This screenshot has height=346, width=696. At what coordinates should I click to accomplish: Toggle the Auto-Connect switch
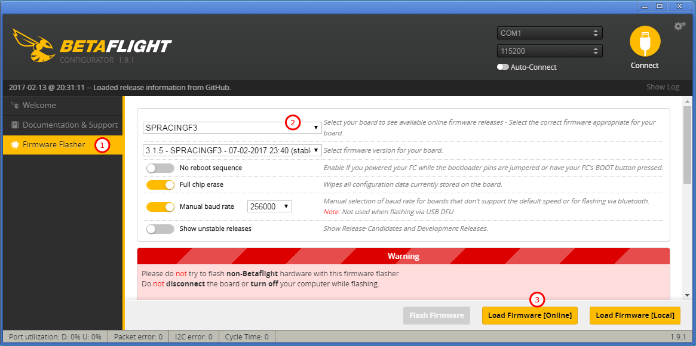[x=503, y=67]
